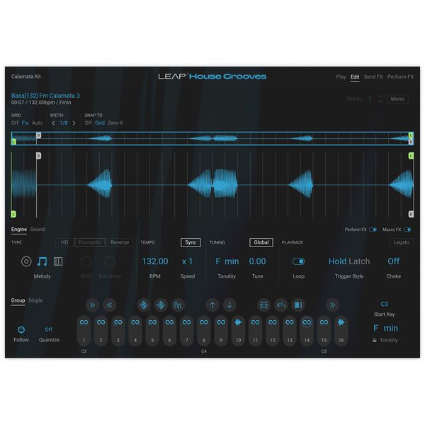Viewport: 425px width, 425px height.
Task: Select sample pad 8 loop icon
Action: (204, 322)
